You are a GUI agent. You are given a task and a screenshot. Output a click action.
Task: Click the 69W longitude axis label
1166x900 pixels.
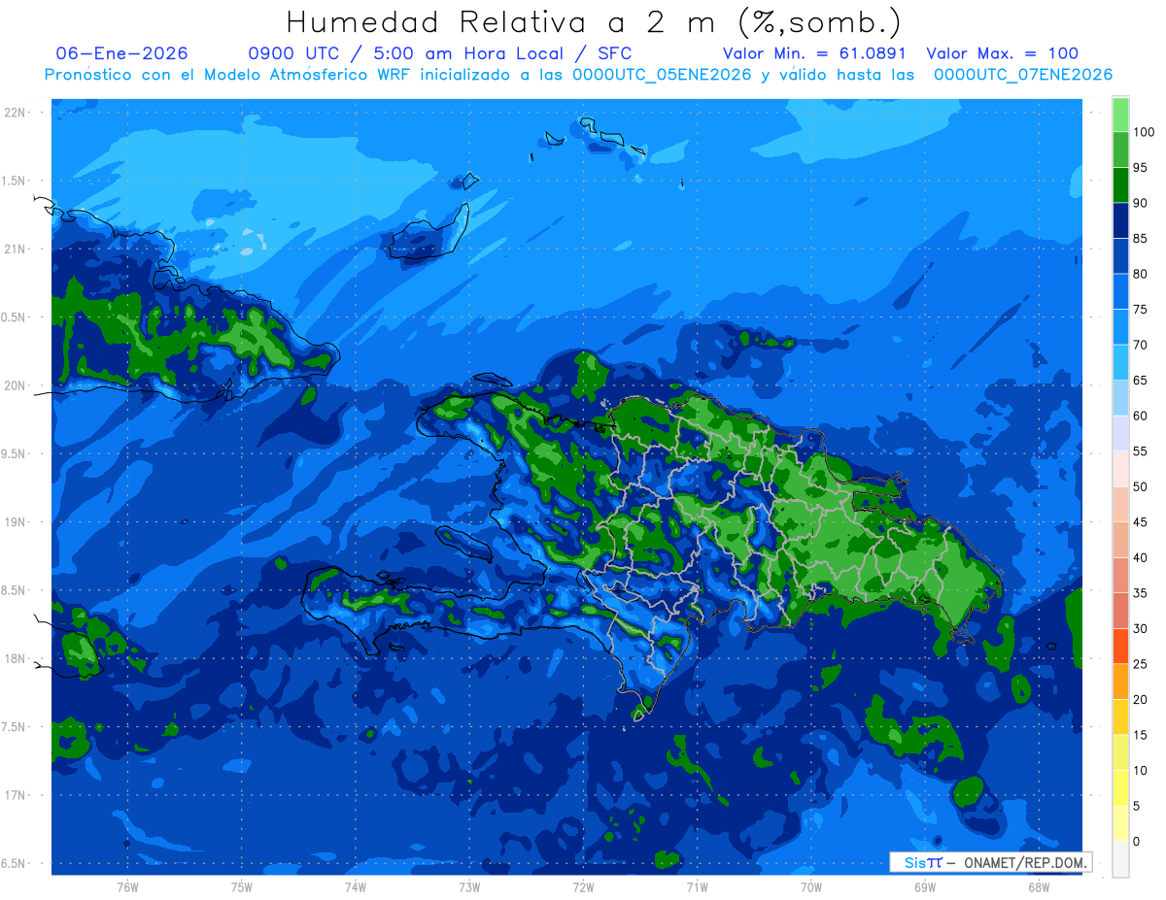click(925, 886)
